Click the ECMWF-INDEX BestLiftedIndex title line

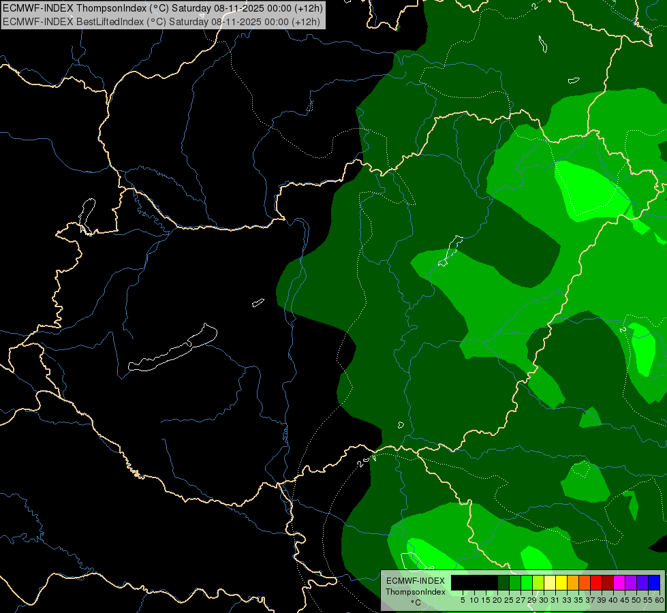pos(161,21)
